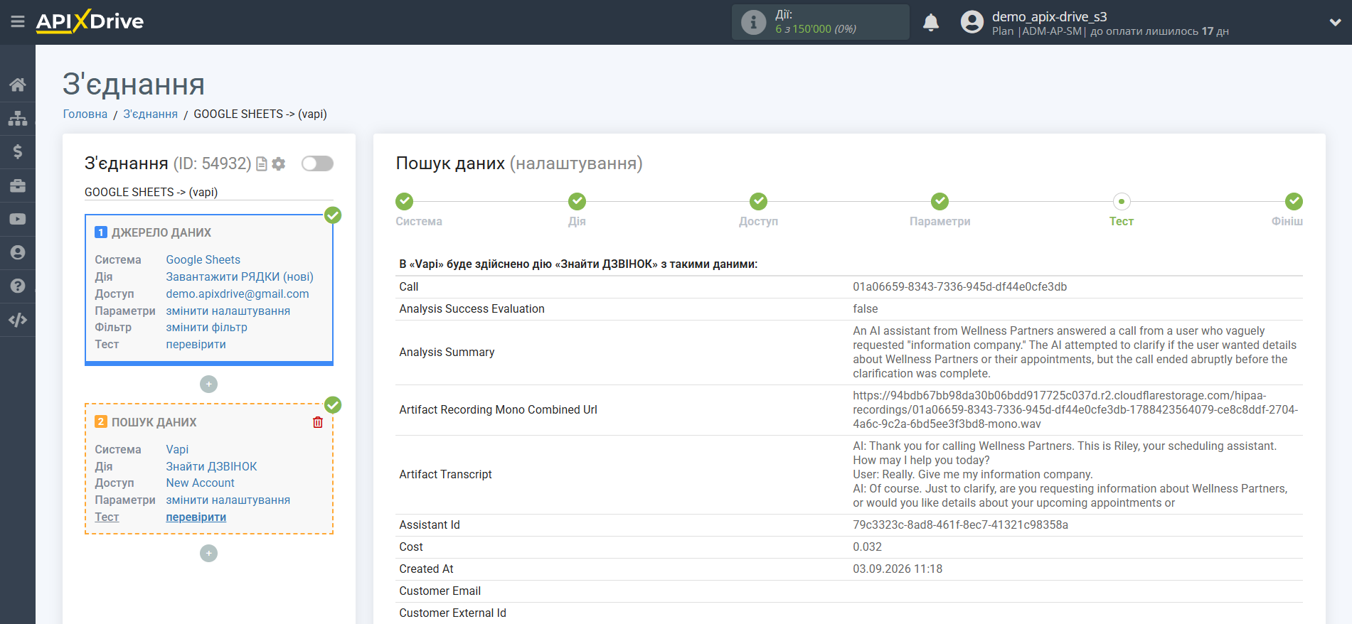The width and height of the screenshot is (1352, 624).
Task: Click перевірити in the data source block
Action: click(196, 344)
